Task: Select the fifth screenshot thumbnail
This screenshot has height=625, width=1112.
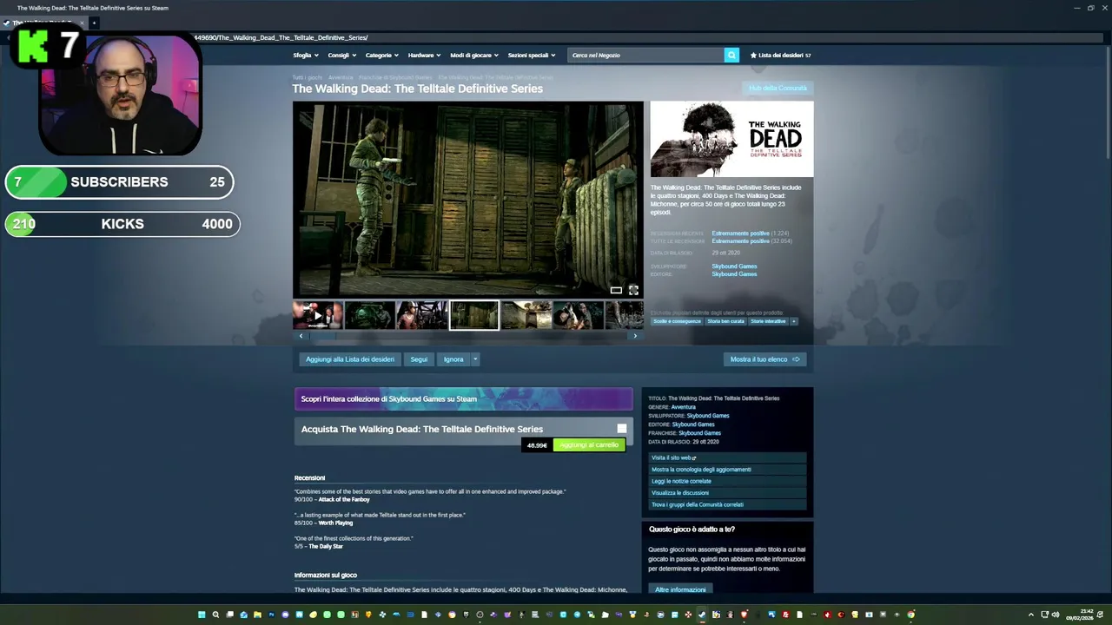Action: tap(526, 315)
